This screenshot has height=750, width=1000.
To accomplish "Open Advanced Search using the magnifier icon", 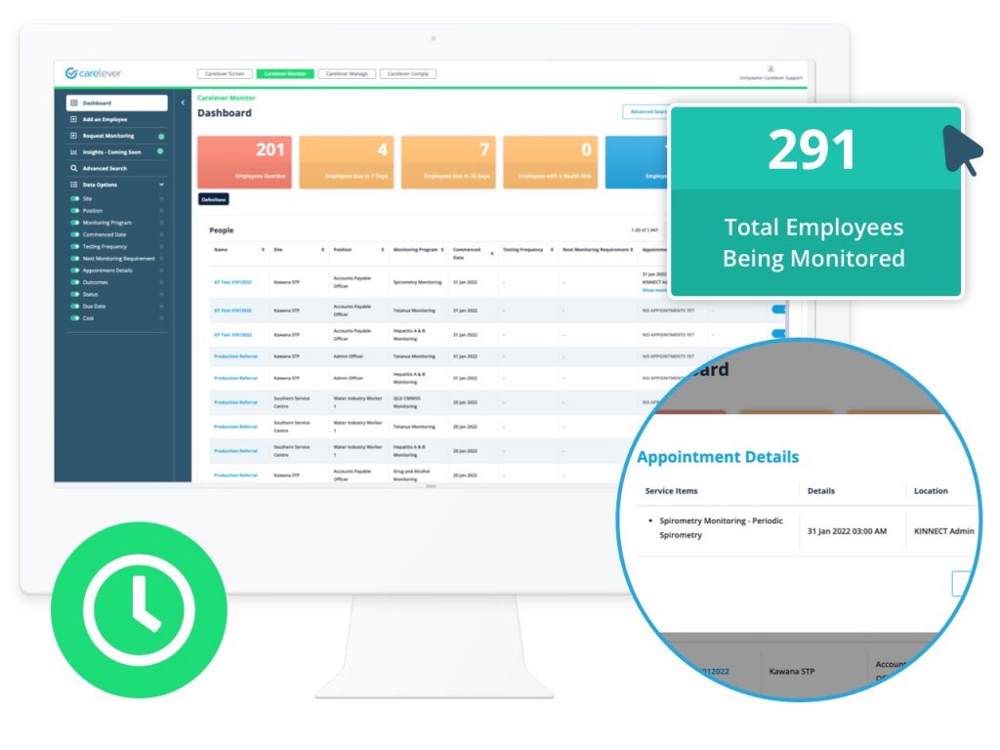I will pos(72,167).
